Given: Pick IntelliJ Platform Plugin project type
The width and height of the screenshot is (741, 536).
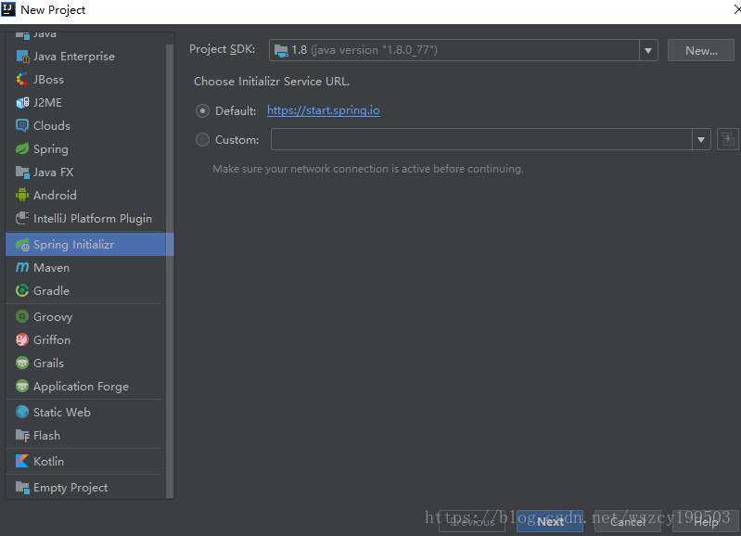Looking at the screenshot, I should coord(86,218).
